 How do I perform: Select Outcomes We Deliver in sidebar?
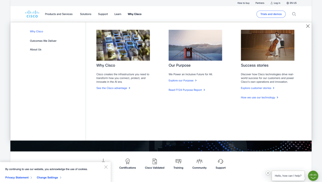point(43,41)
